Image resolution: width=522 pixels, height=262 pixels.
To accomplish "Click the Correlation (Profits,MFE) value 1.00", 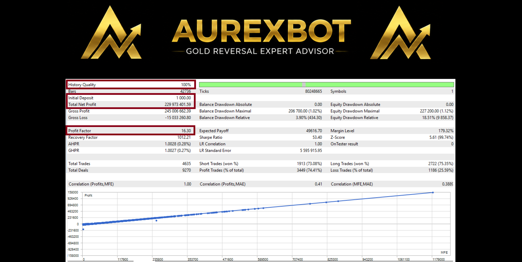I will coord(187,184).
